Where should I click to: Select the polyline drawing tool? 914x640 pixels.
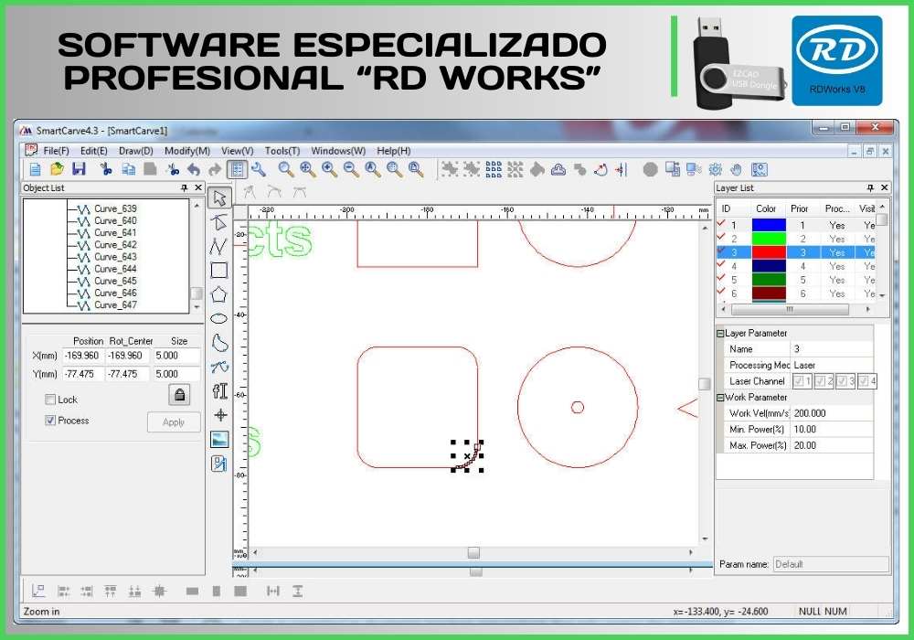[218, 246]
